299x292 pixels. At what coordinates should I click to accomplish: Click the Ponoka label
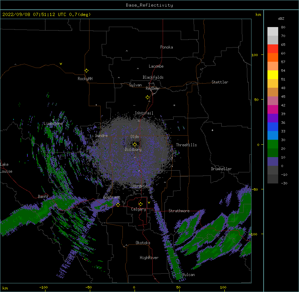[166, 47]
